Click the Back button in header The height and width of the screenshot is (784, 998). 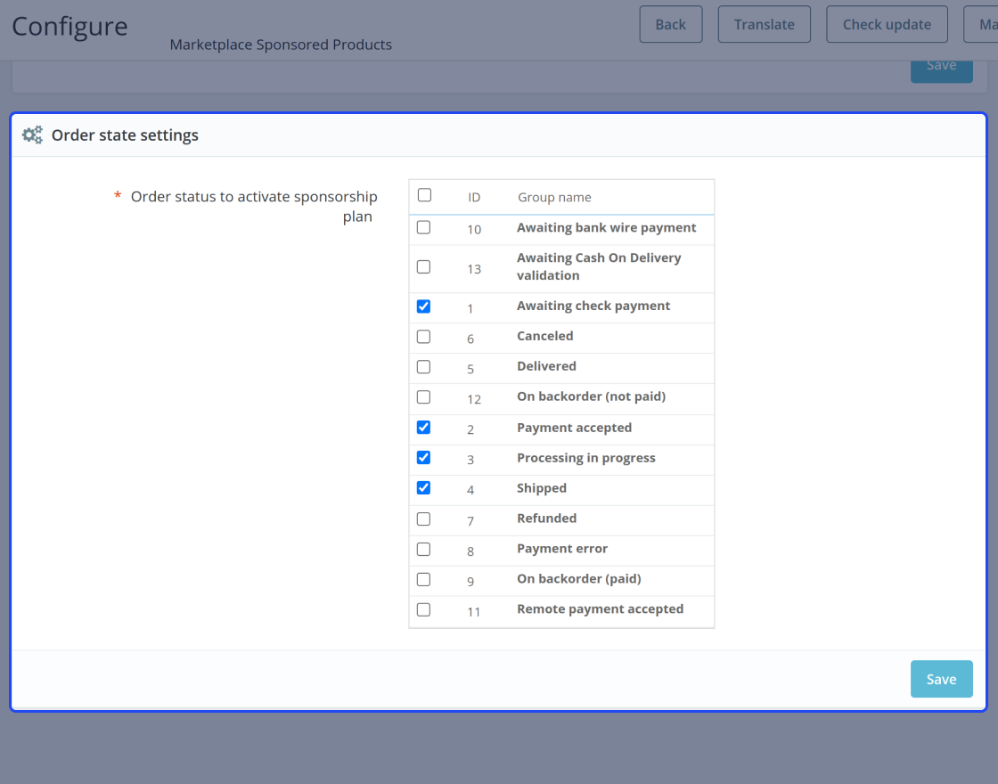tap(671, 24)
